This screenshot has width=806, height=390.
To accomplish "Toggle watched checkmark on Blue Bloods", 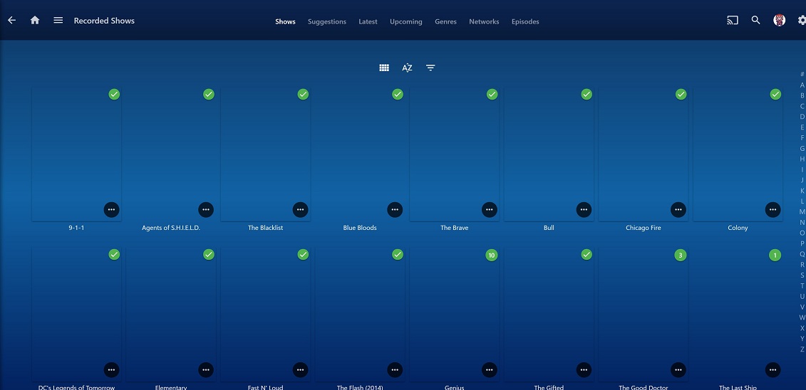I will pos(398,94).
